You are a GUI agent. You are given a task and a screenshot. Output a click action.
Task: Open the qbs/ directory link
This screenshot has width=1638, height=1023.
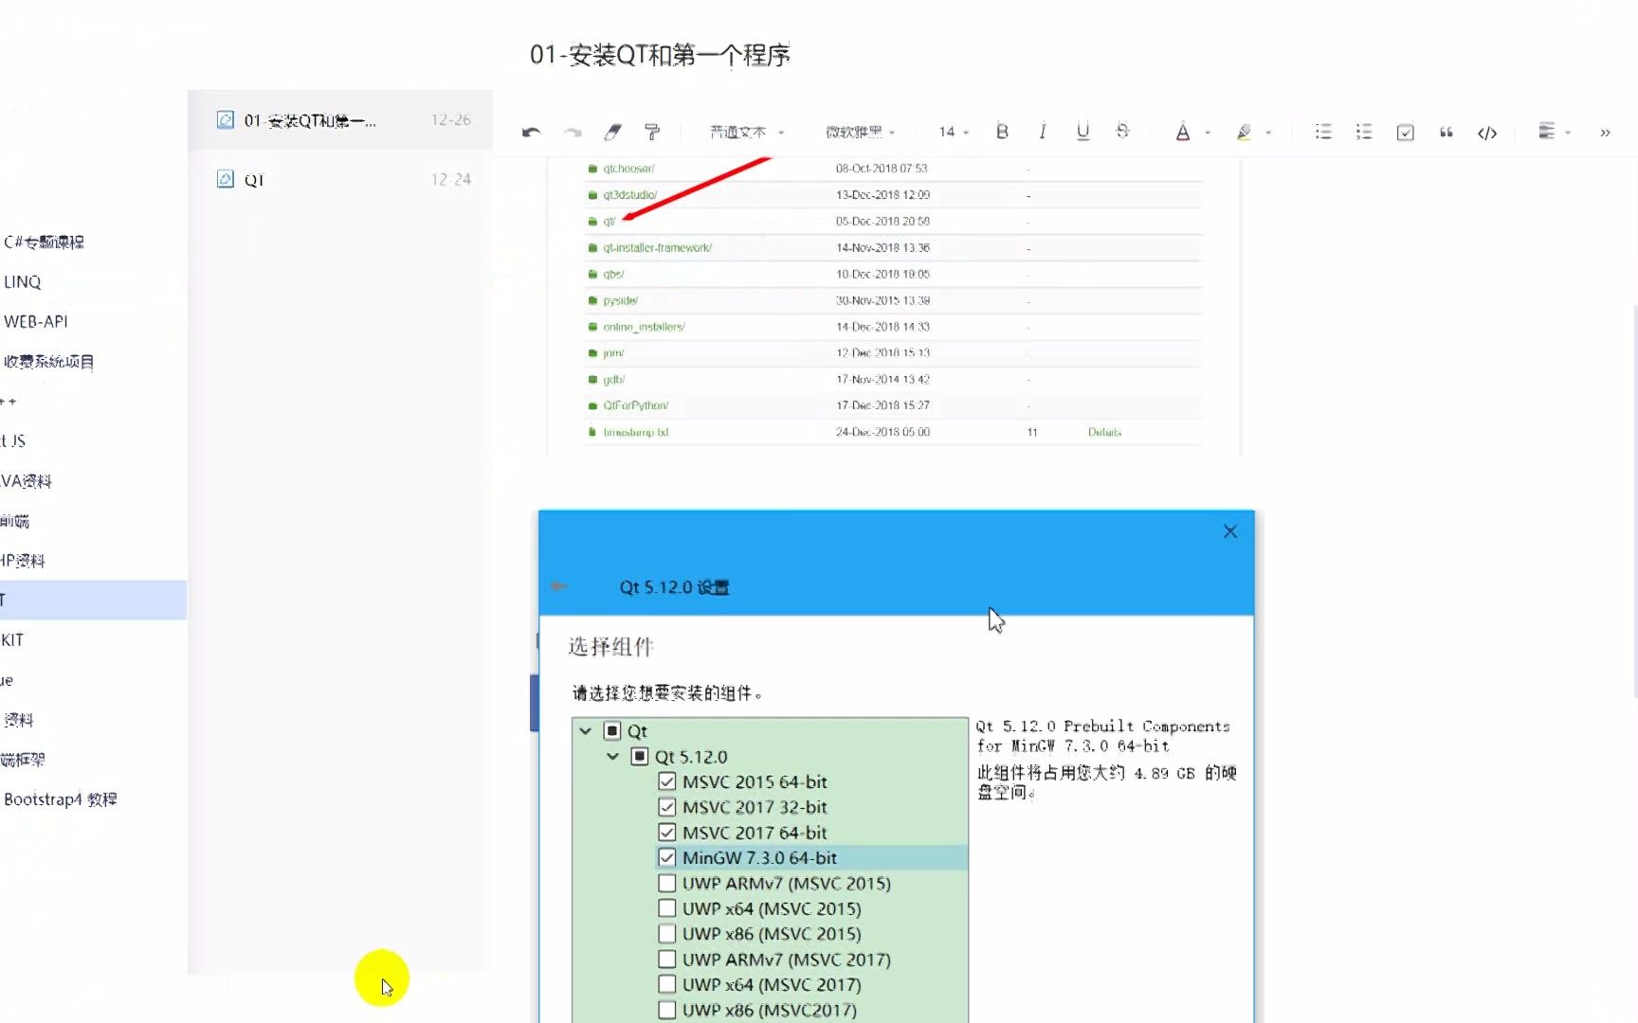click(613, 275)
